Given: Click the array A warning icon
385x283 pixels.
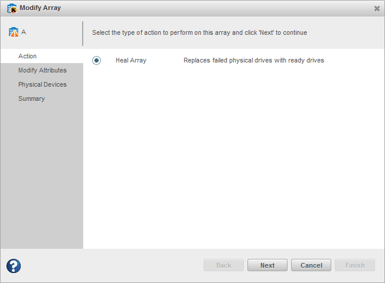Looking at the screenshot, I should (x=14, y=32).
